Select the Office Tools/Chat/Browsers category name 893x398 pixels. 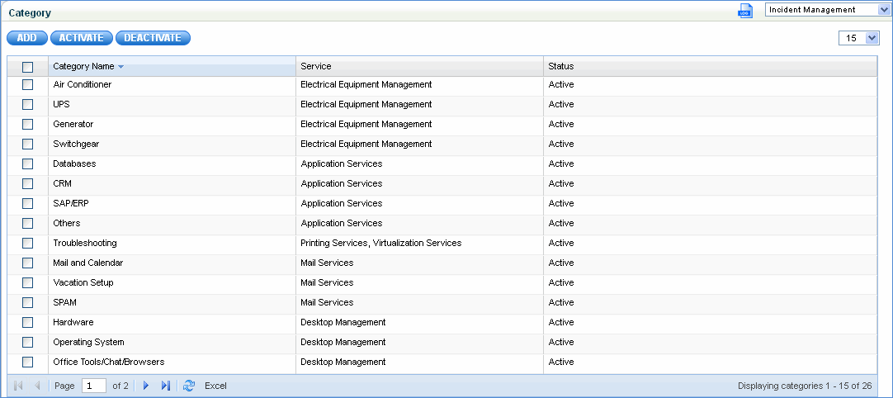[x=109, y=362]
